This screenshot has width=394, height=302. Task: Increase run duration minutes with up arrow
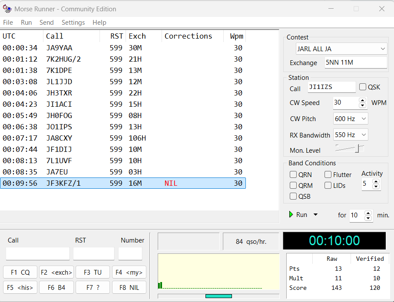pos(368,213)
